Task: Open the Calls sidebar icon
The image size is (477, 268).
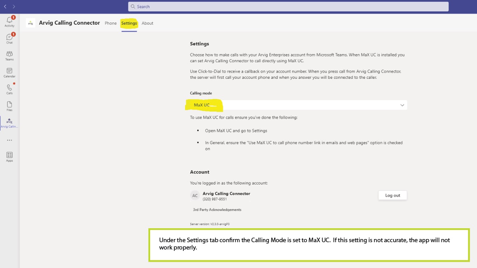Action: pyautogui.click(x=9, y=89)
